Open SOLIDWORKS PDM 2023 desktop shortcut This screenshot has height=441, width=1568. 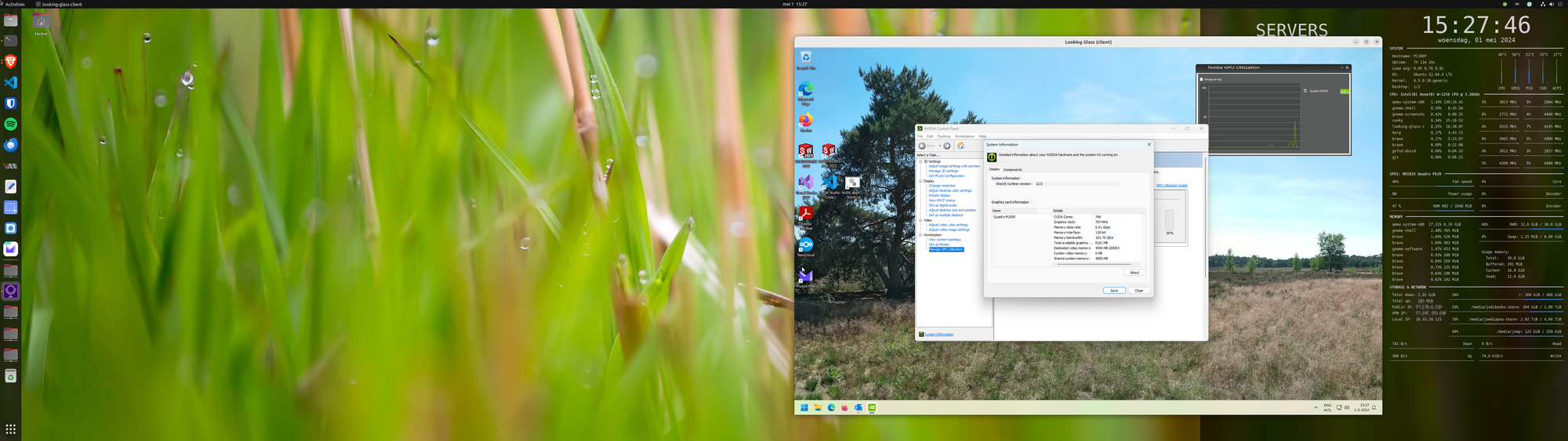(x=829, y=154)
